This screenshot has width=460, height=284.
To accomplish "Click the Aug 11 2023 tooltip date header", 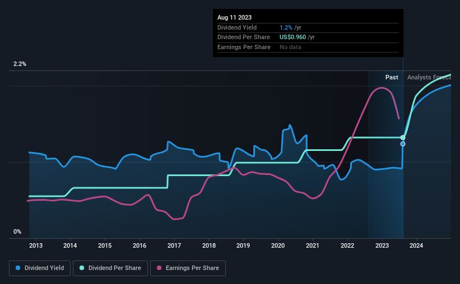I will 234,17.
